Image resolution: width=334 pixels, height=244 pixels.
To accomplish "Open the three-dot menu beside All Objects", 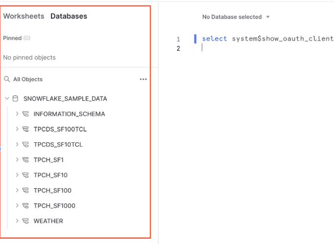I will point(143,79).
